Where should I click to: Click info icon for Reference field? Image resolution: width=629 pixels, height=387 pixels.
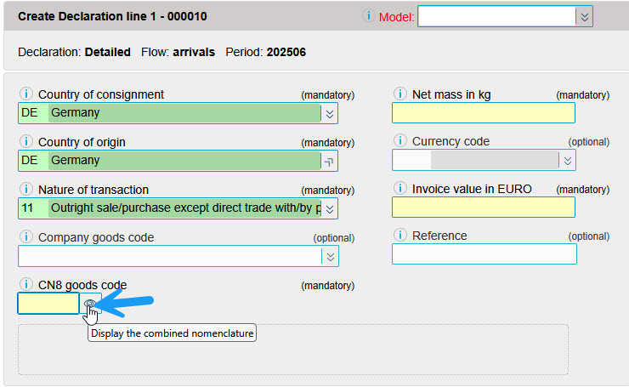point(399,236)
